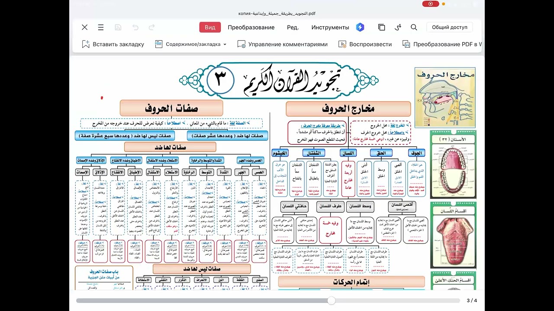Viewport: 554px width, 311px height.
Task: Click the page slider handle
Action: (x=332, y=301)
